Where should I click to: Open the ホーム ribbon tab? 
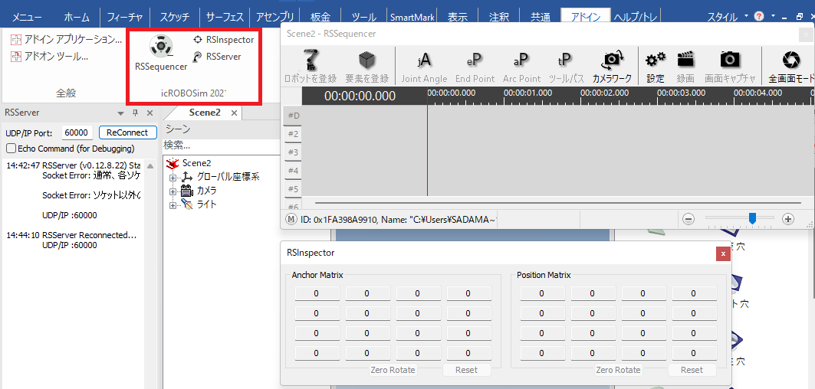77,17
